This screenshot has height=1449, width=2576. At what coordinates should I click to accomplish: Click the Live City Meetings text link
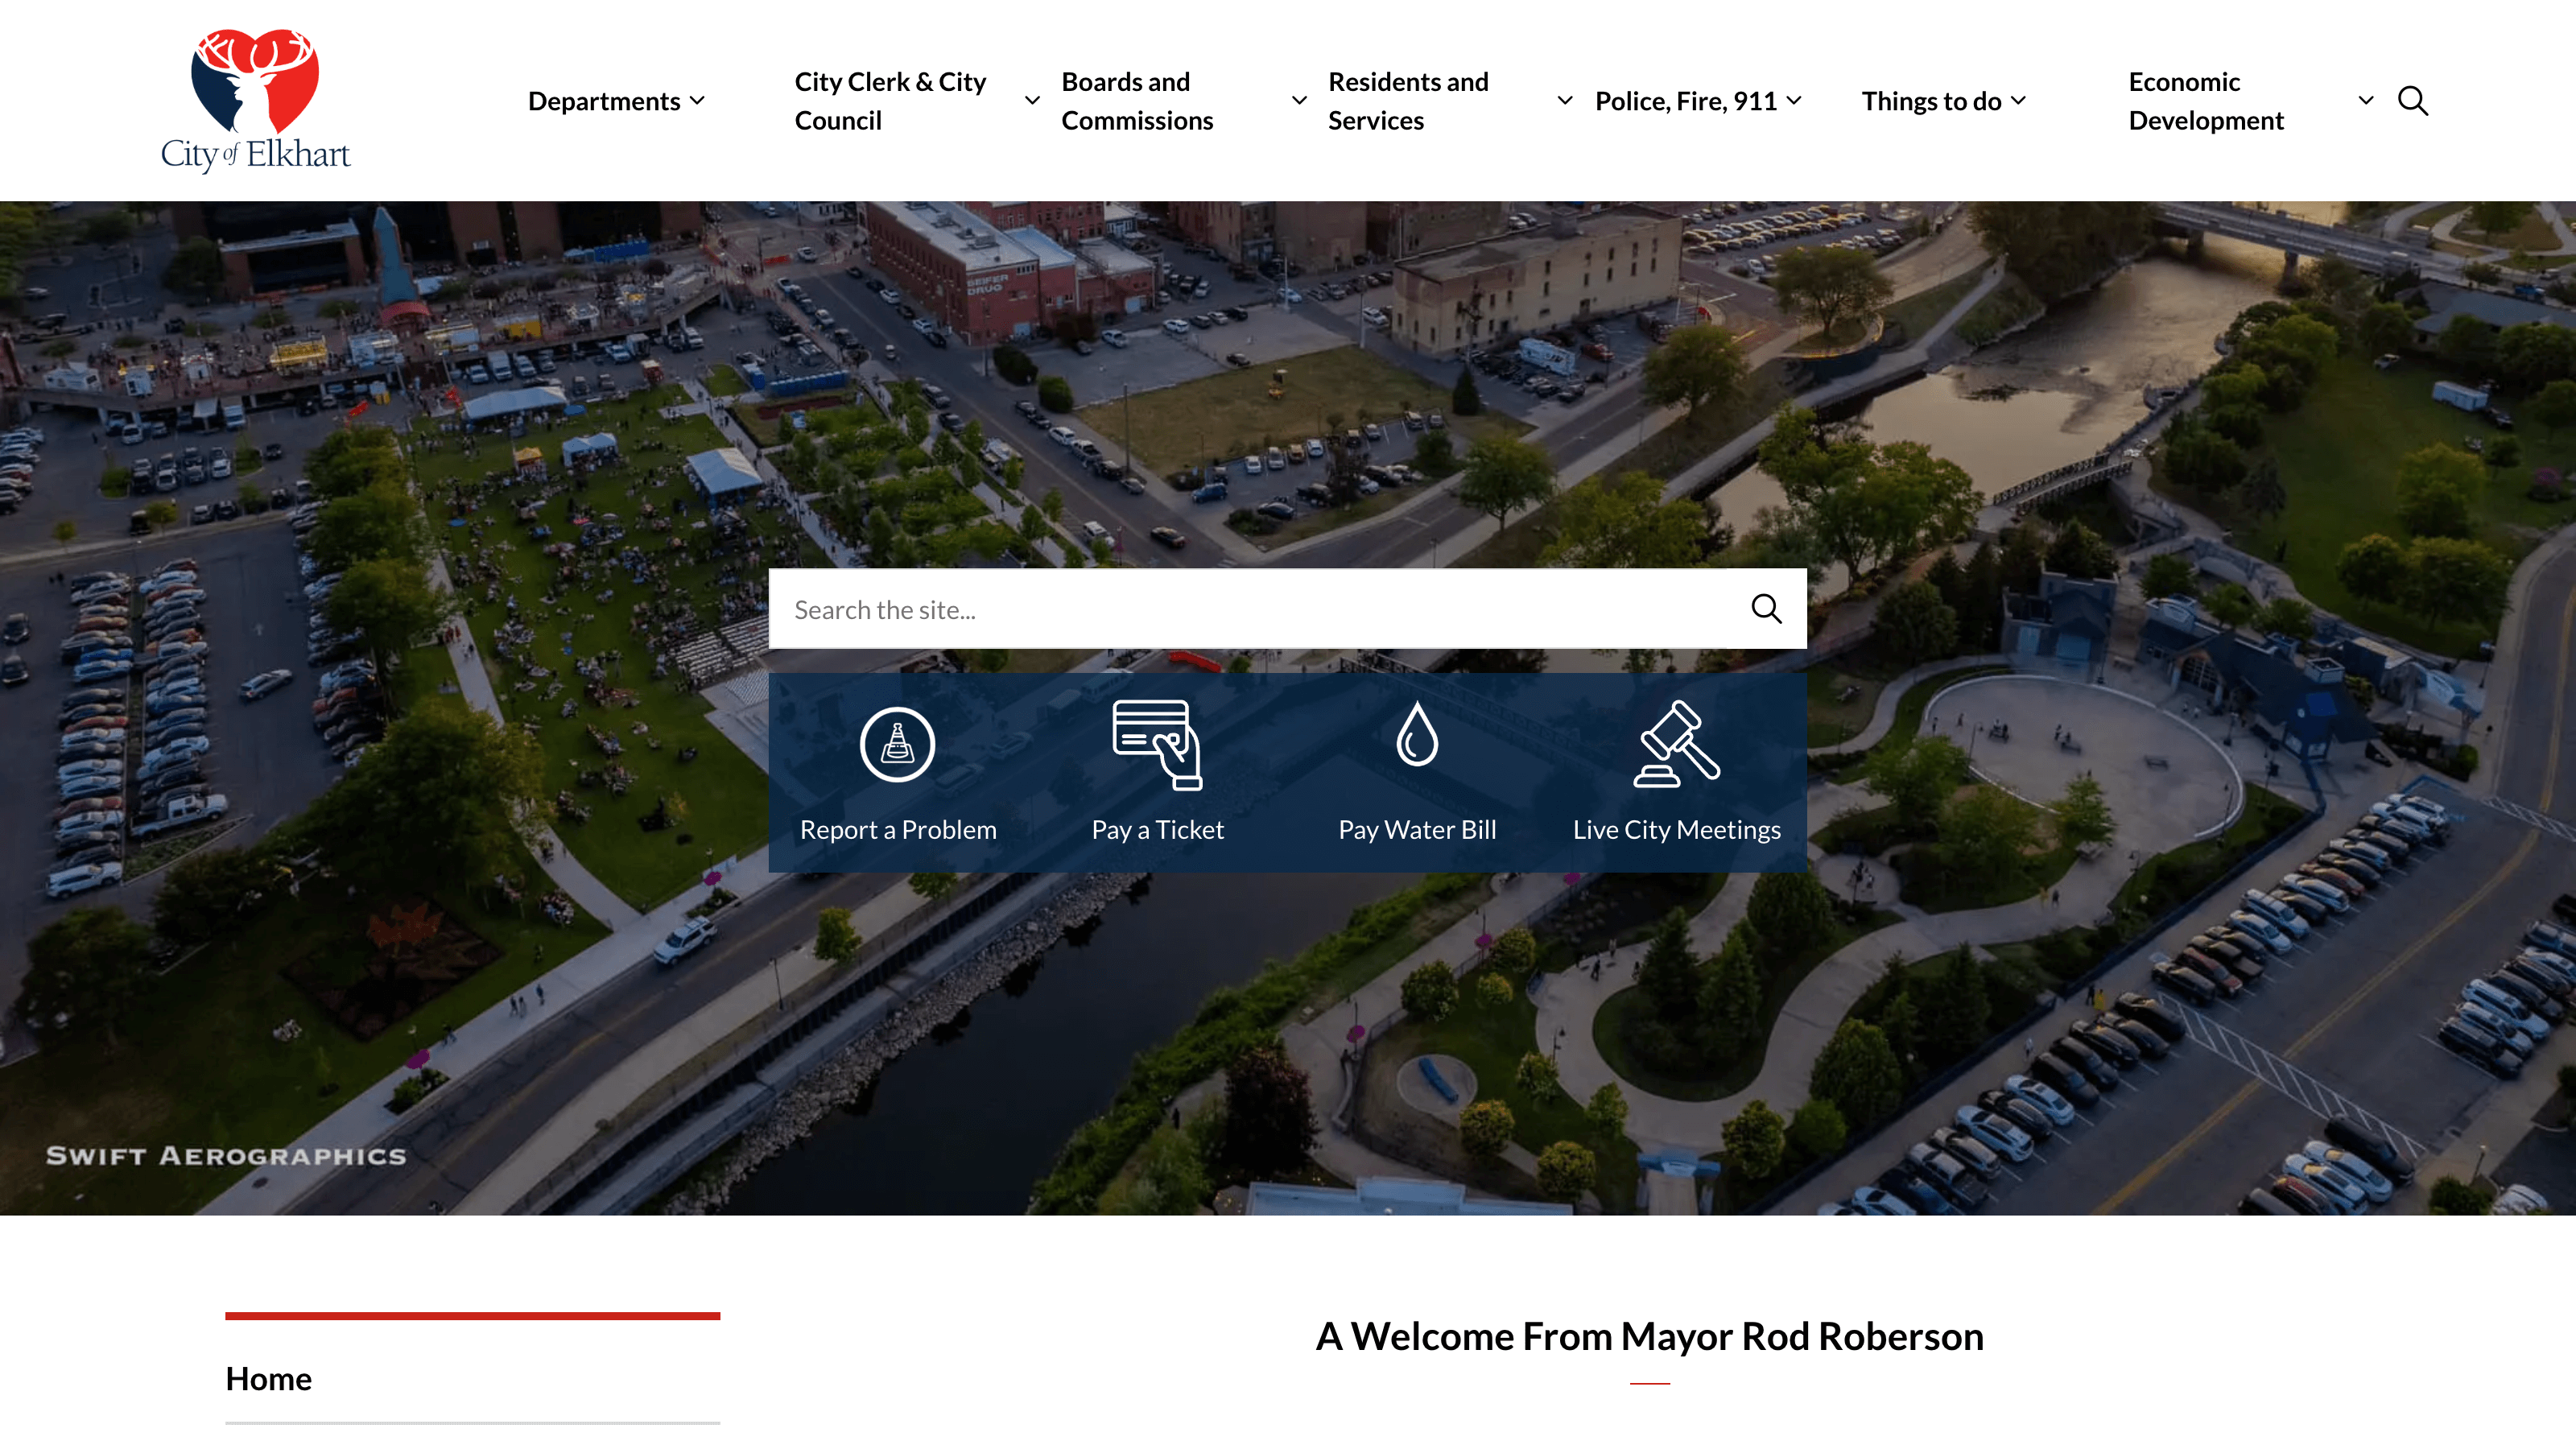coord(1677,830)
